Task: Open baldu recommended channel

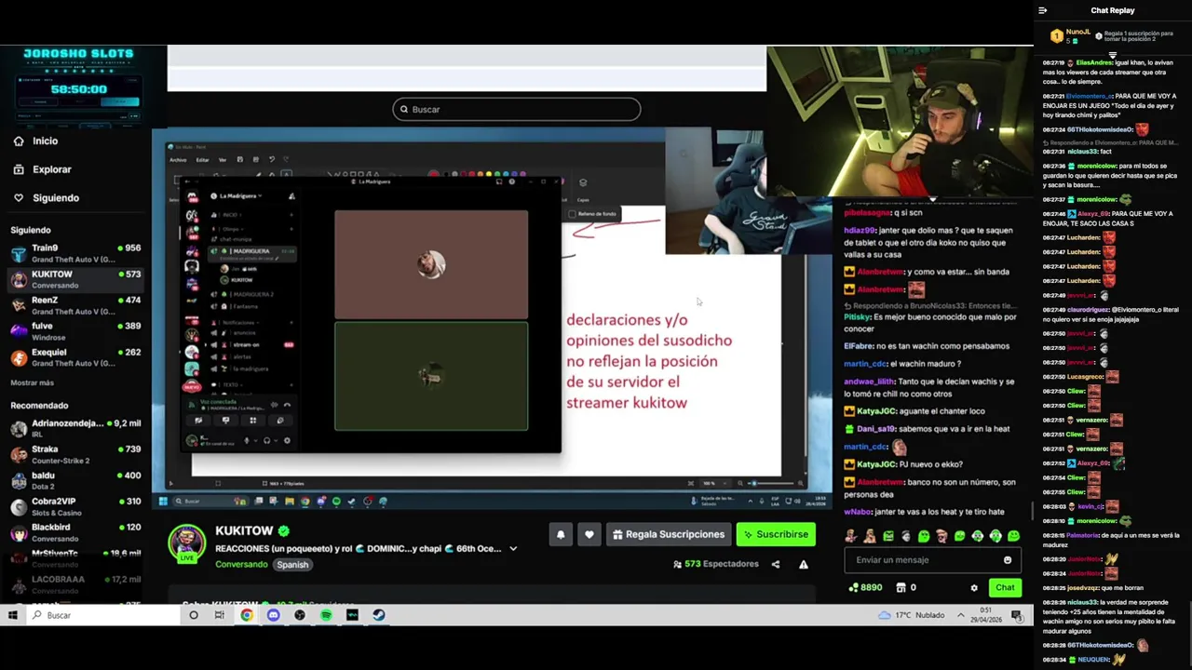Action: pyautogui.click(x=75, y=480)
